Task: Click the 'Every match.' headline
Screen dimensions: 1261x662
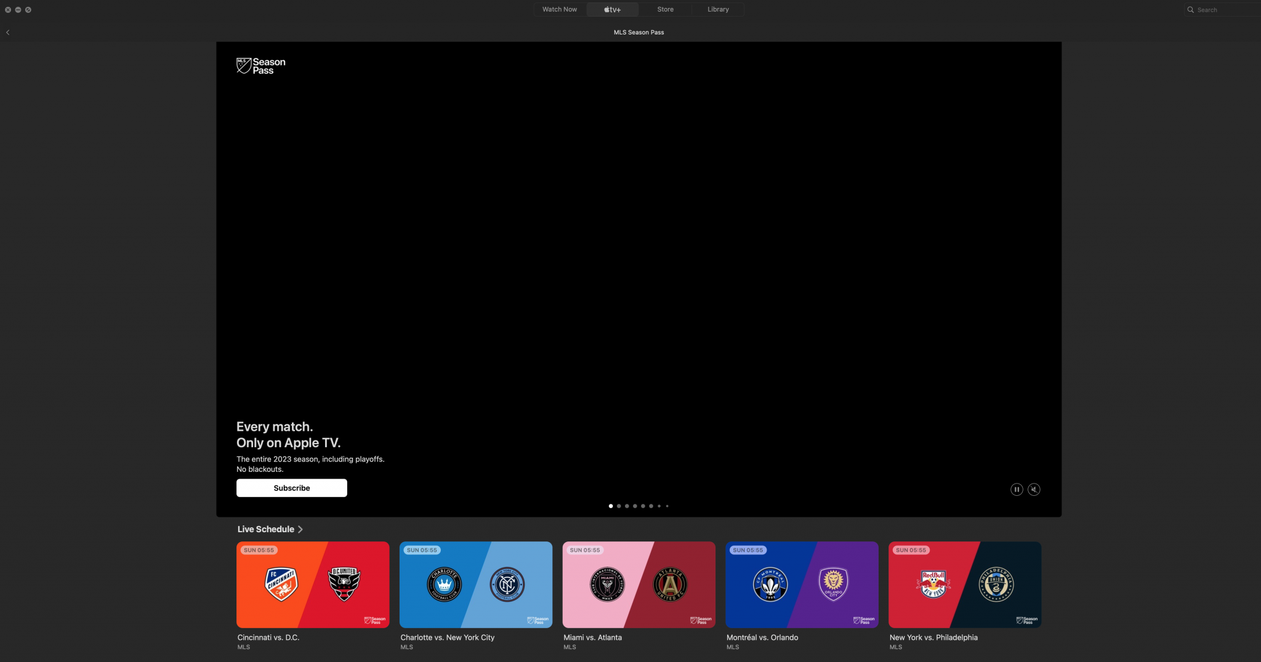Action: pos(275,427)
